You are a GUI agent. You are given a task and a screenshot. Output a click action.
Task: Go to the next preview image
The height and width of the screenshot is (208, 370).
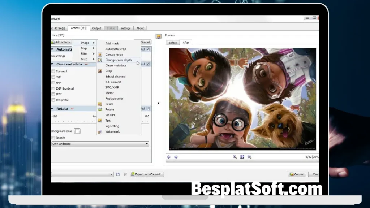coord(176,157)
